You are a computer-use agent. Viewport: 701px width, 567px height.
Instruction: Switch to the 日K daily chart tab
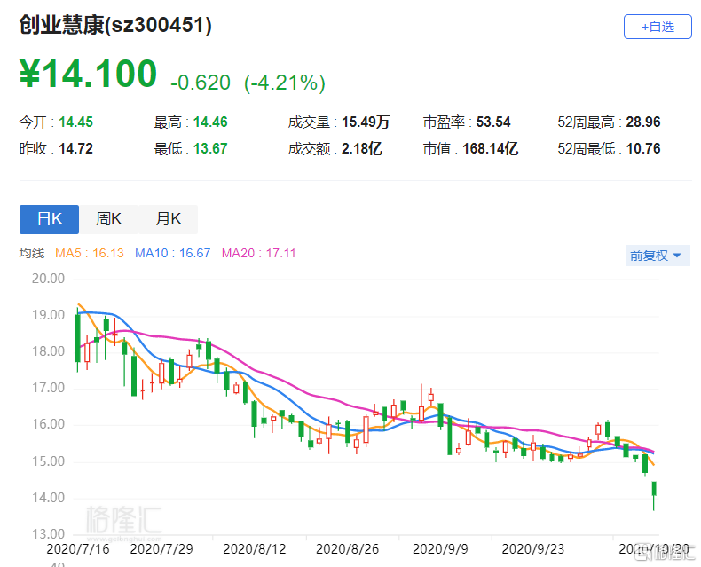click(49, 219)
